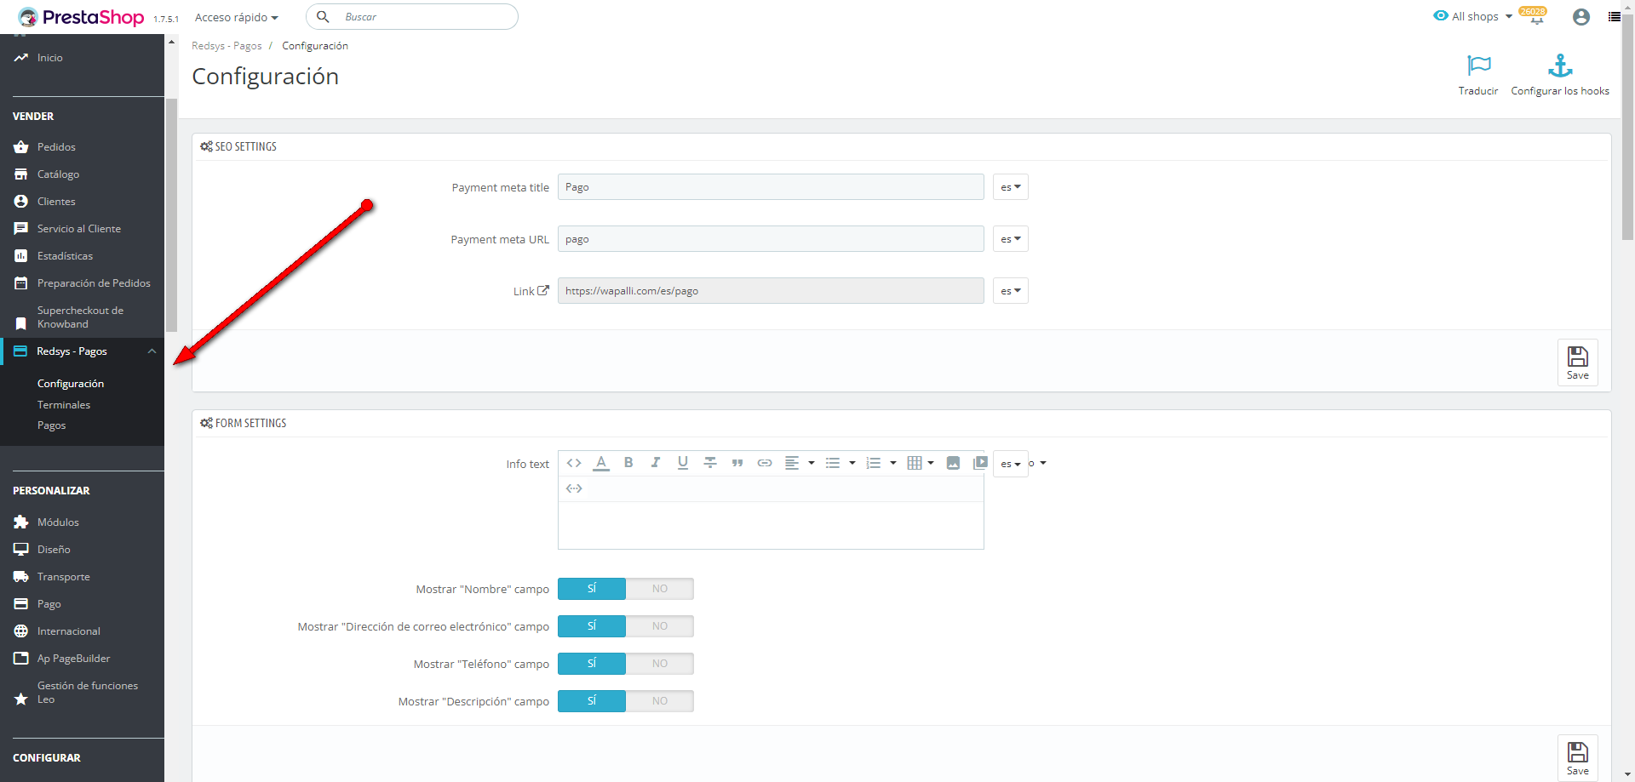Open the text color tool in editor
Screen dimensions: 1635x782
(x=601, y=463)
